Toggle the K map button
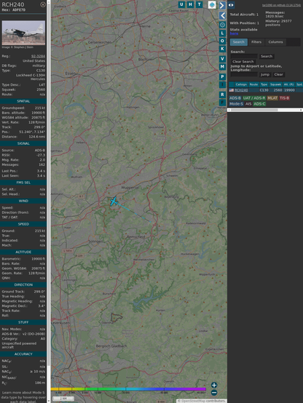Viewport: 303px width, 403px height. tap(222, 49)
